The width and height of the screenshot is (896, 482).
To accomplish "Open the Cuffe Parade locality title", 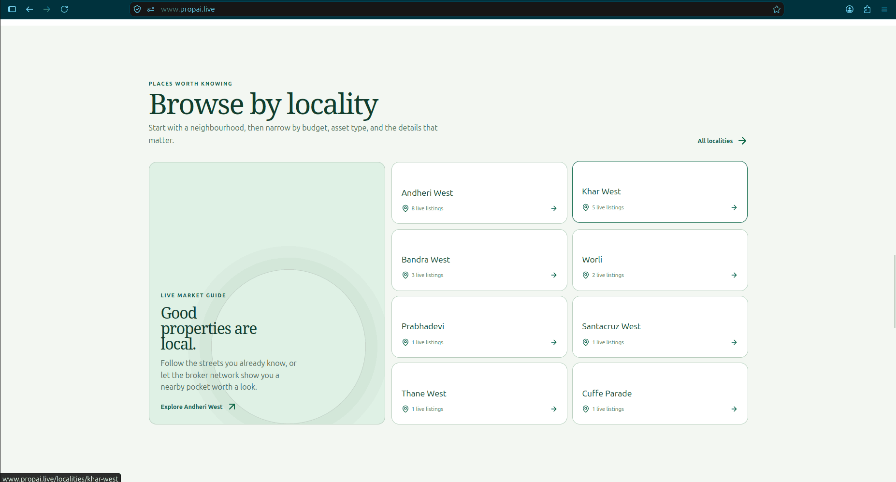I will 607,394.
